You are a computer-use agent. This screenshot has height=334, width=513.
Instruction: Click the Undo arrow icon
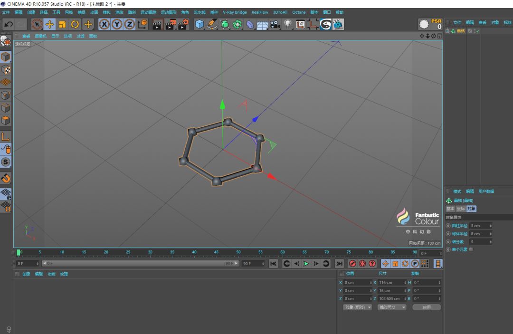(x=9, y=24)
